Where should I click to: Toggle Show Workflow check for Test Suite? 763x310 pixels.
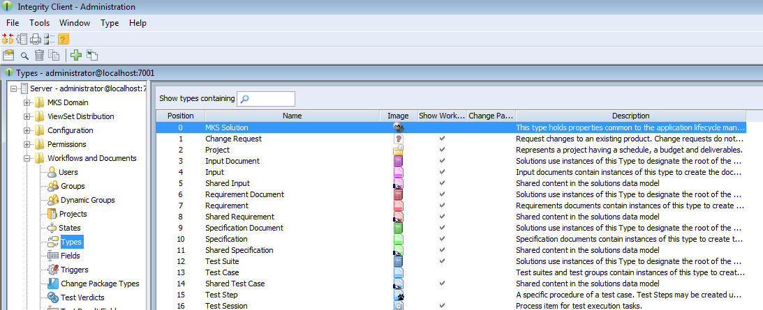point(441,261)
